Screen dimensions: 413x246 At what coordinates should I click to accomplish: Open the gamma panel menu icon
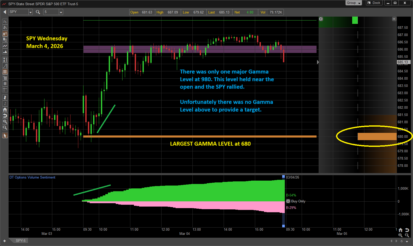394,19
